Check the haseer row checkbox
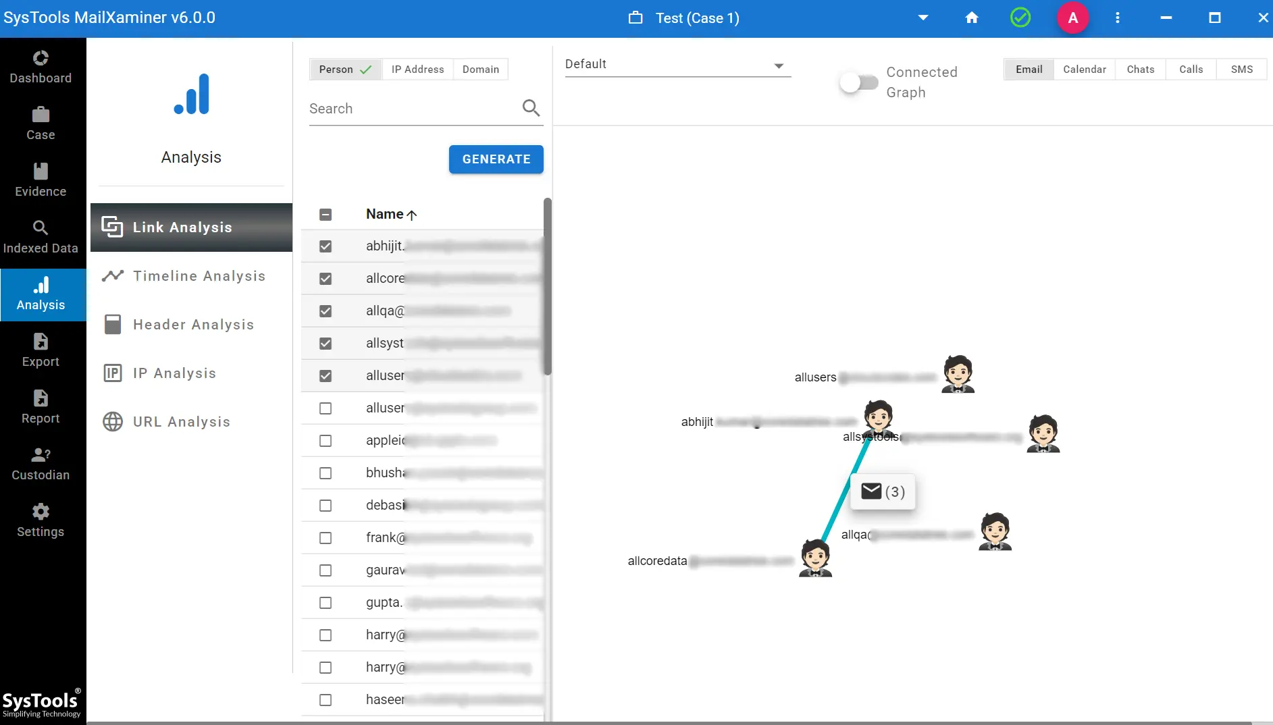1273x725 pixels. [326, 700]
